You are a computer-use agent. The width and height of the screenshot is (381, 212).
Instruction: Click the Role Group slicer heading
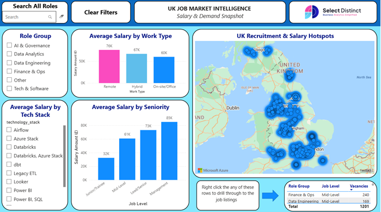coord(35,36)
